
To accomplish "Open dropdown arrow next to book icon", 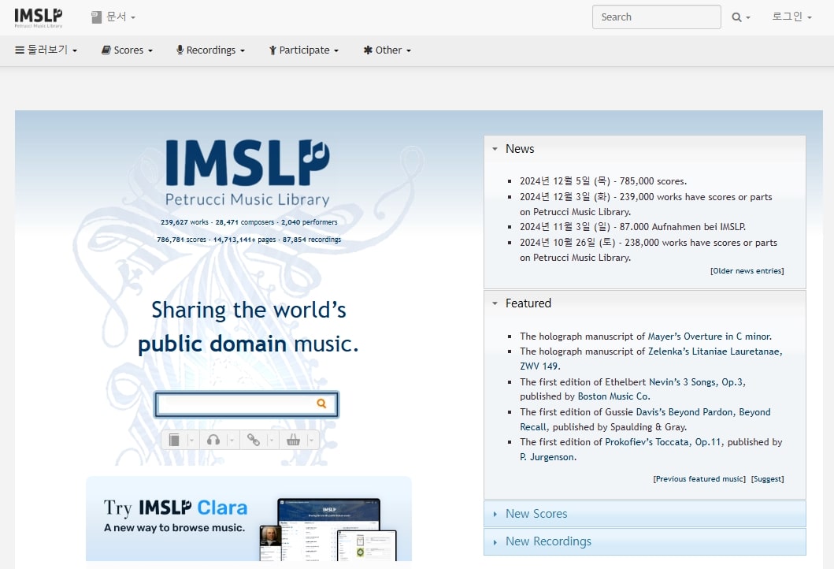I will tap(192, 440).
